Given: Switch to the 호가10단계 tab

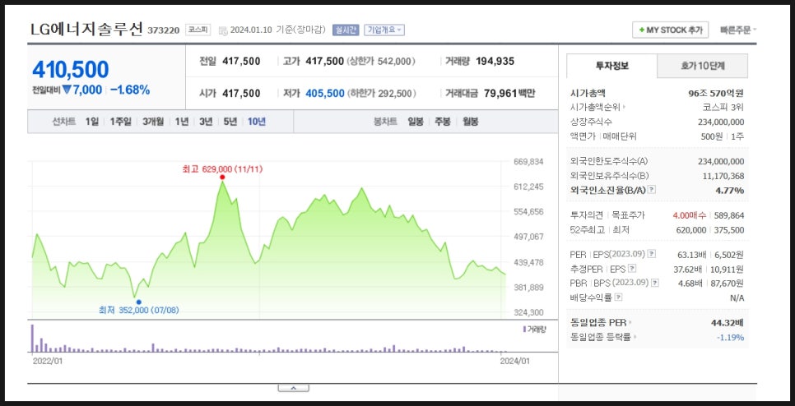Looking at the screenshot, I should [702, 66].
